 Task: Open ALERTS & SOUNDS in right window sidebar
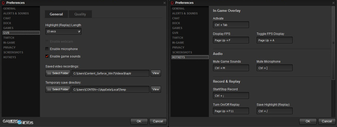click(x=185, y=13)
